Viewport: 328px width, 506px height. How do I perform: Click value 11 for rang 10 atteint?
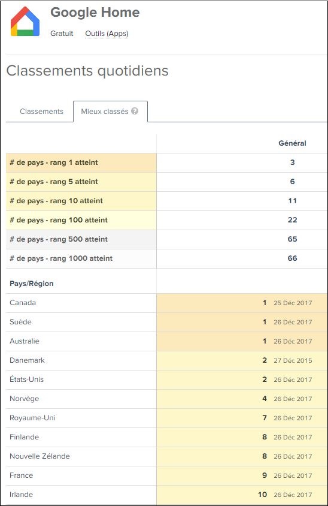[x=292, y=201]
